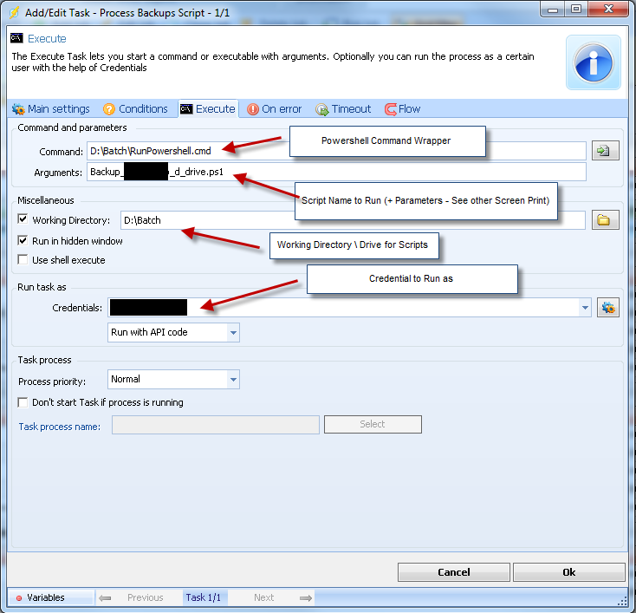Open the Run with API code dropdown
This screenshot has width=636, height=613.
(x=232, y=333)
